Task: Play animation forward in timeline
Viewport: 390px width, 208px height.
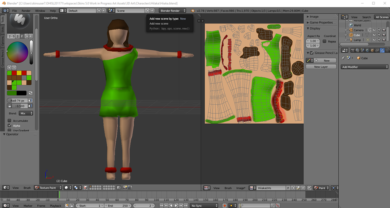Action: pos(176,206)
